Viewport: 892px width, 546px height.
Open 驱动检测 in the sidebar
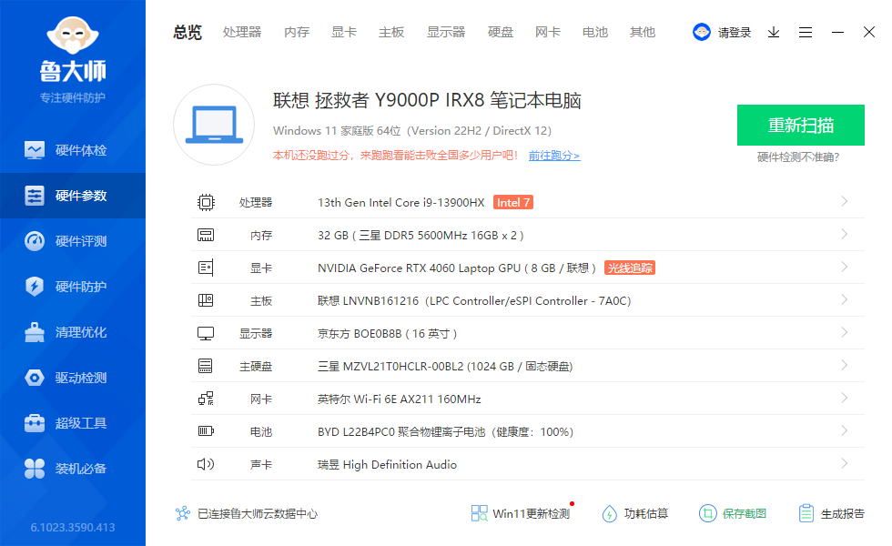(72, 378)
